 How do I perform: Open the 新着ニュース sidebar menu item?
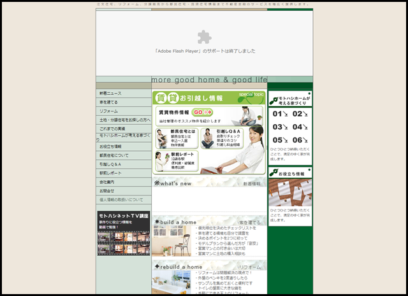pos(124,94)
